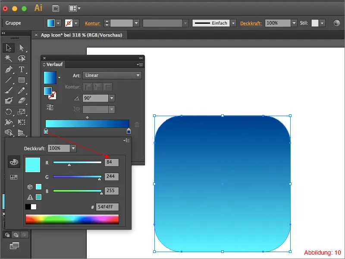Select the Pen tool
This screenshot has height=259, width=345.
[x=9, y=69]
